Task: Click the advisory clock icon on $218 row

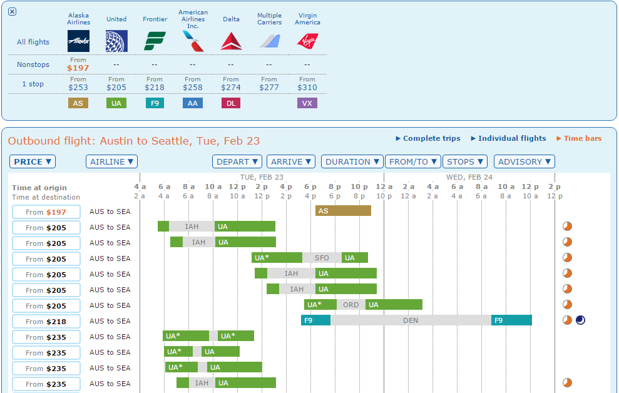Action: (567, 320)
